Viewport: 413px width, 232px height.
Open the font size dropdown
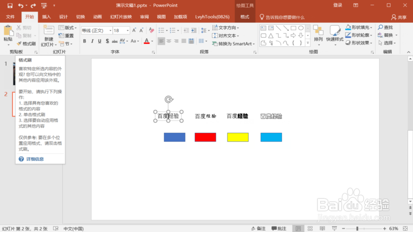click(128, 30)
